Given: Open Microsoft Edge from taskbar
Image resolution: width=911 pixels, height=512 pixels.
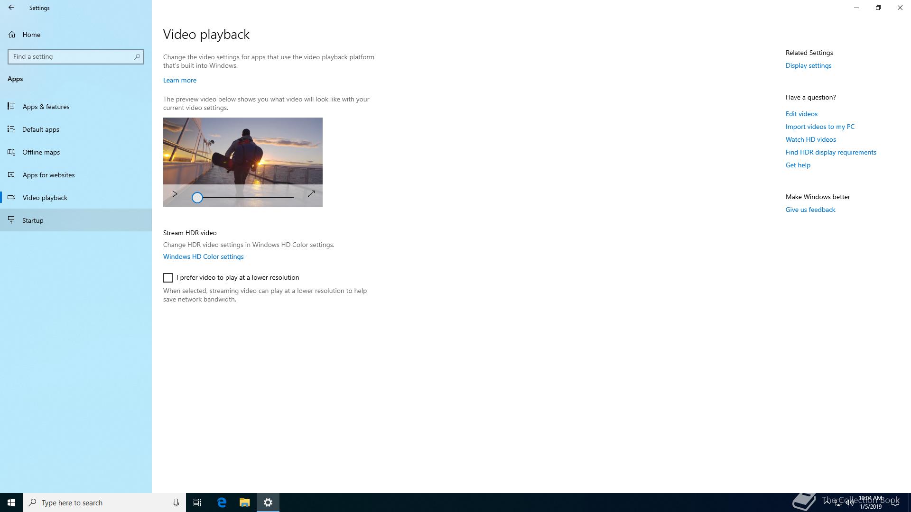Looking at the screenshot, I should pos(222,503).
